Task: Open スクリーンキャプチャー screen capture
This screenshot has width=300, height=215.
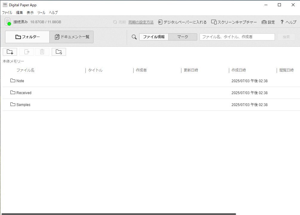Action: pos(234,22)
